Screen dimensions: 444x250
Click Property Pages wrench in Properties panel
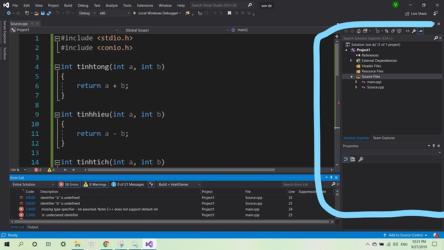361,159
